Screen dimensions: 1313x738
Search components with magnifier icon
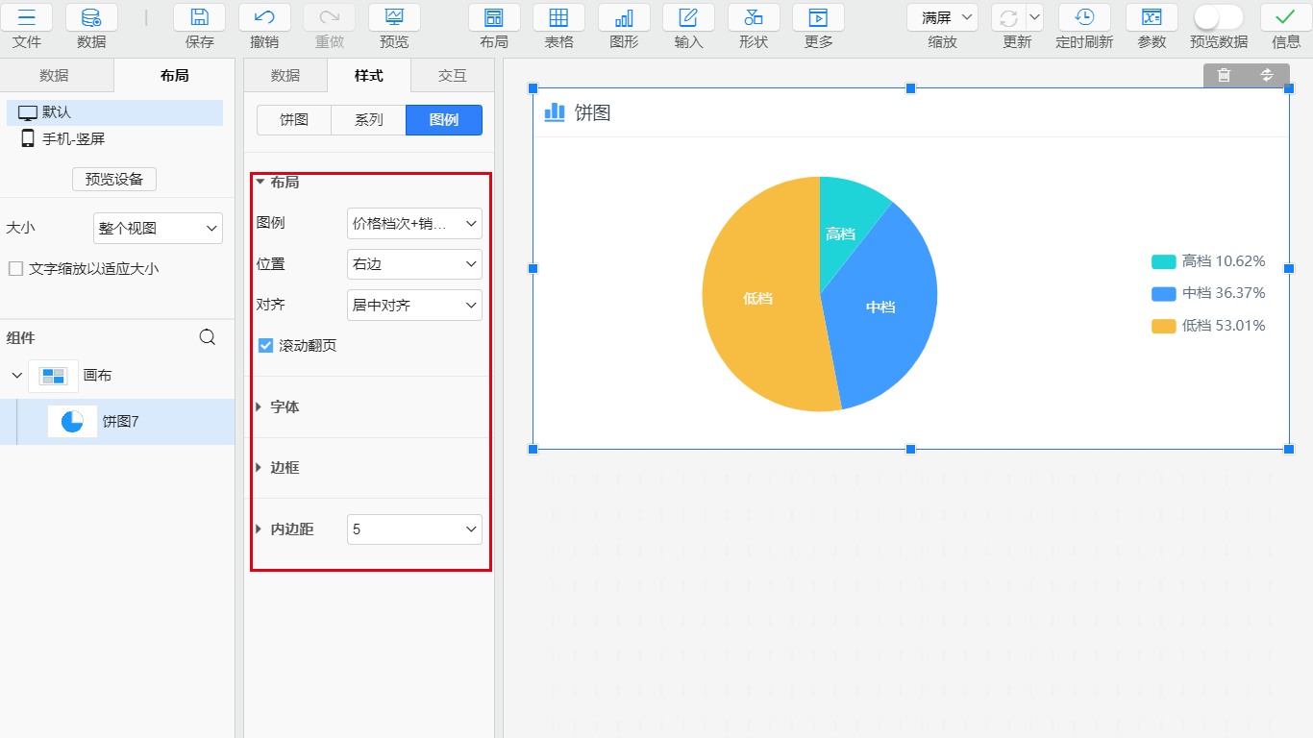click(x=207, y=337)
